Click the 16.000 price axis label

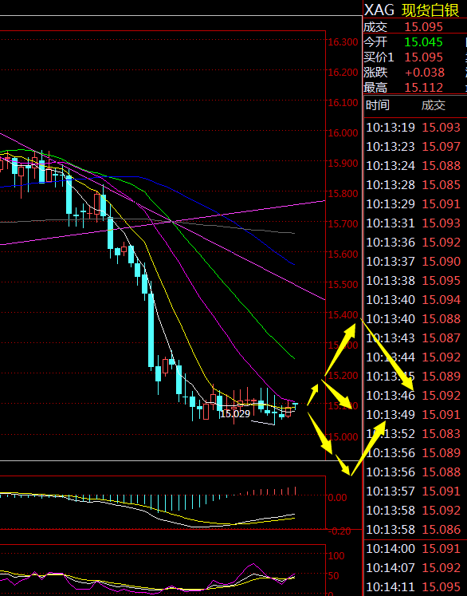click(x=343, y=133)
